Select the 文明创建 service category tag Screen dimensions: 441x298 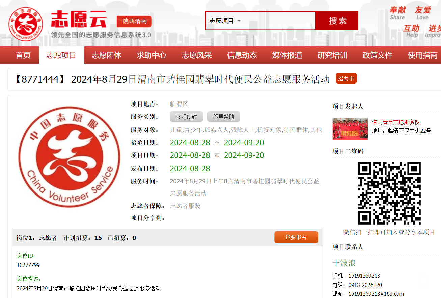point(186,117)
